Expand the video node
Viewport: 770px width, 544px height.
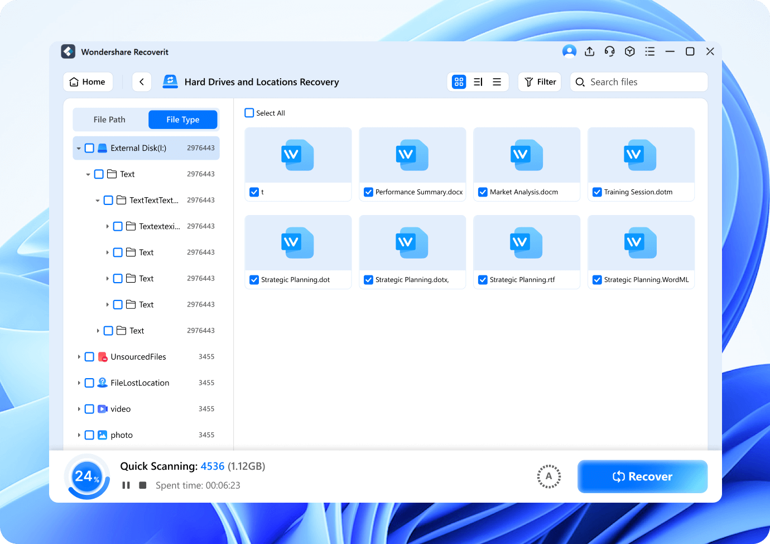pos(79,409)
